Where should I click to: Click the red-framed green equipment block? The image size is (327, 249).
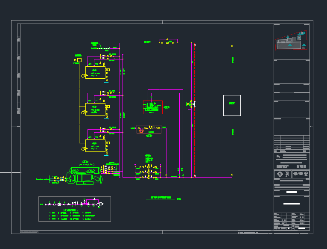click(152, 107)
